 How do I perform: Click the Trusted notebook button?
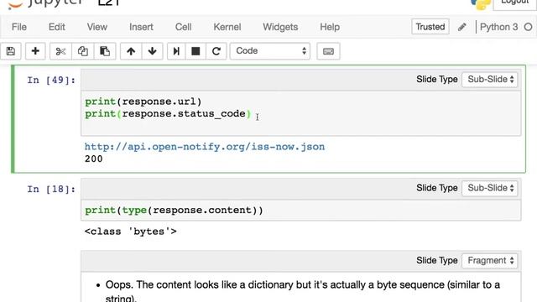coord(430,27)
